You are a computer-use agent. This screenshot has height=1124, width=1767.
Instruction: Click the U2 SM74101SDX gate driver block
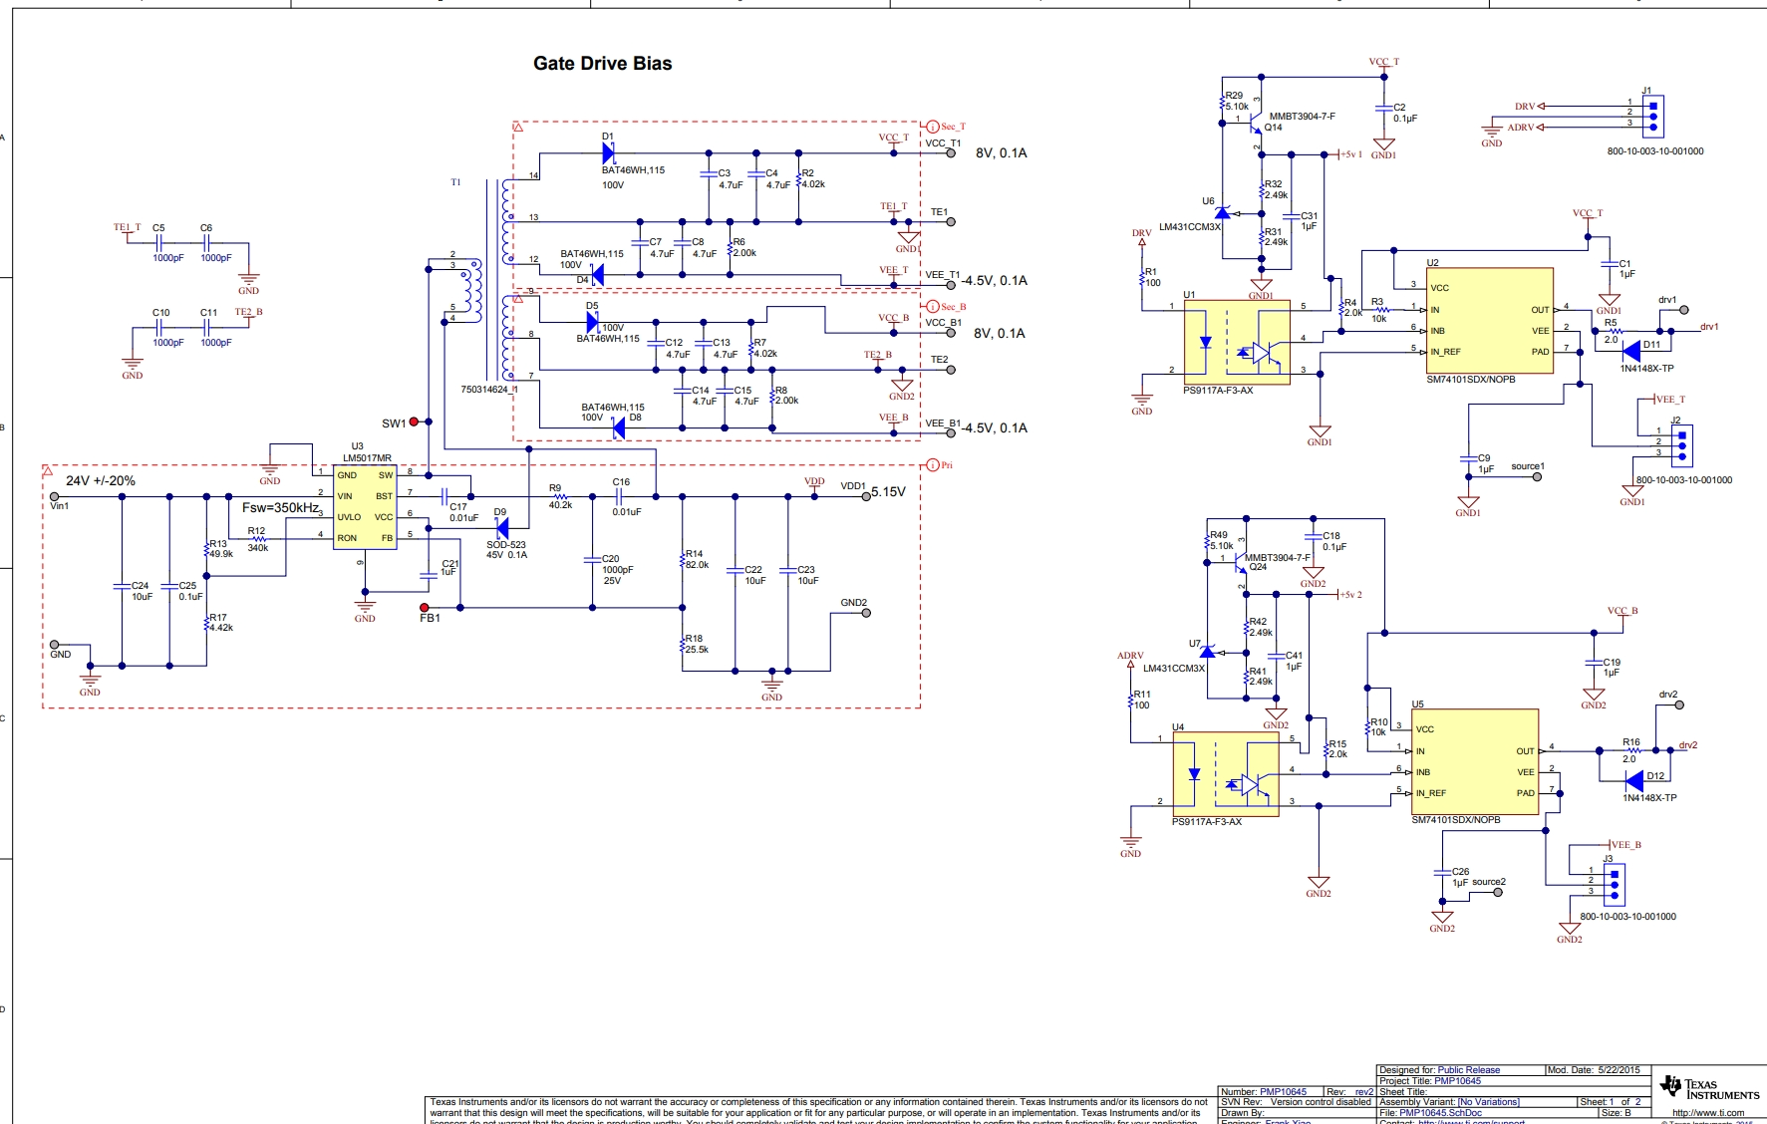(1489, 320)
